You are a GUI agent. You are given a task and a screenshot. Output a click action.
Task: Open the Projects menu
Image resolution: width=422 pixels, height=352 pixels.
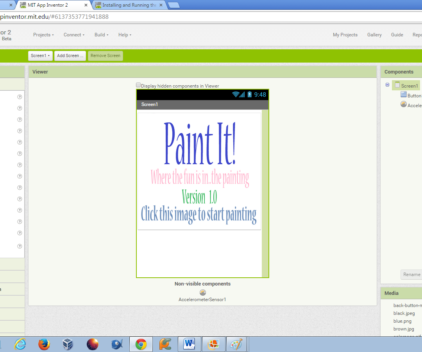point(43,35)
